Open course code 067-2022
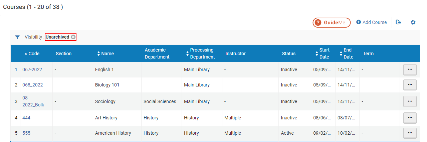This screenshot has height=142, width=427. pos(32,70)
